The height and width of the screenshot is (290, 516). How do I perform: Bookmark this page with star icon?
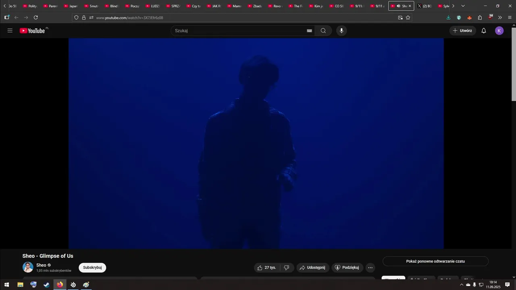tap(408, 17)
